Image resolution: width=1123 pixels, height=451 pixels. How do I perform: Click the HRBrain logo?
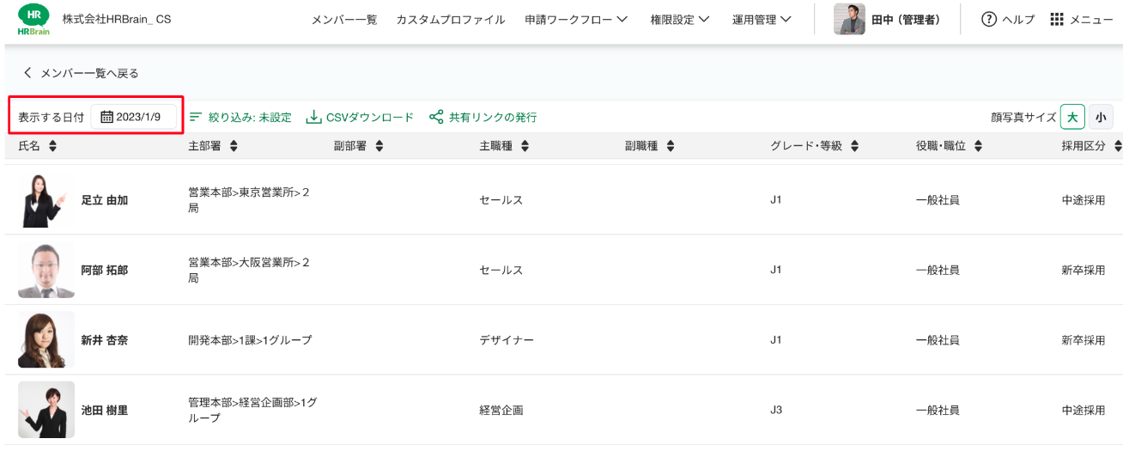point(33,20)
